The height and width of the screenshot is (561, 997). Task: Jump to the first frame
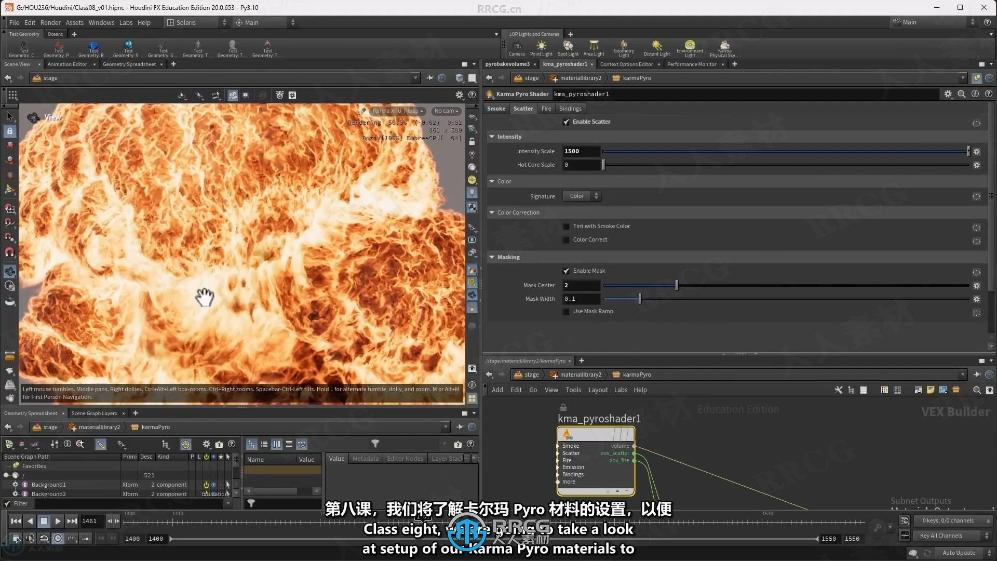16,521
